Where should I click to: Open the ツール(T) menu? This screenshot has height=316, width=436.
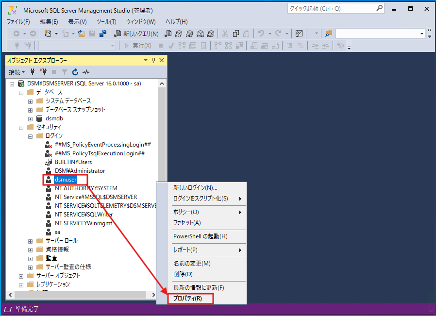pos(106,22)
